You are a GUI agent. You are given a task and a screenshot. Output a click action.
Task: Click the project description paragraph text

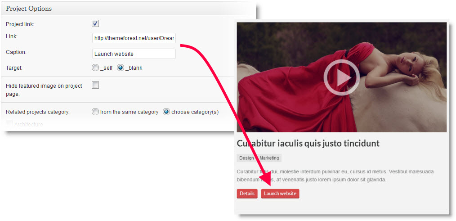(335, 176)
